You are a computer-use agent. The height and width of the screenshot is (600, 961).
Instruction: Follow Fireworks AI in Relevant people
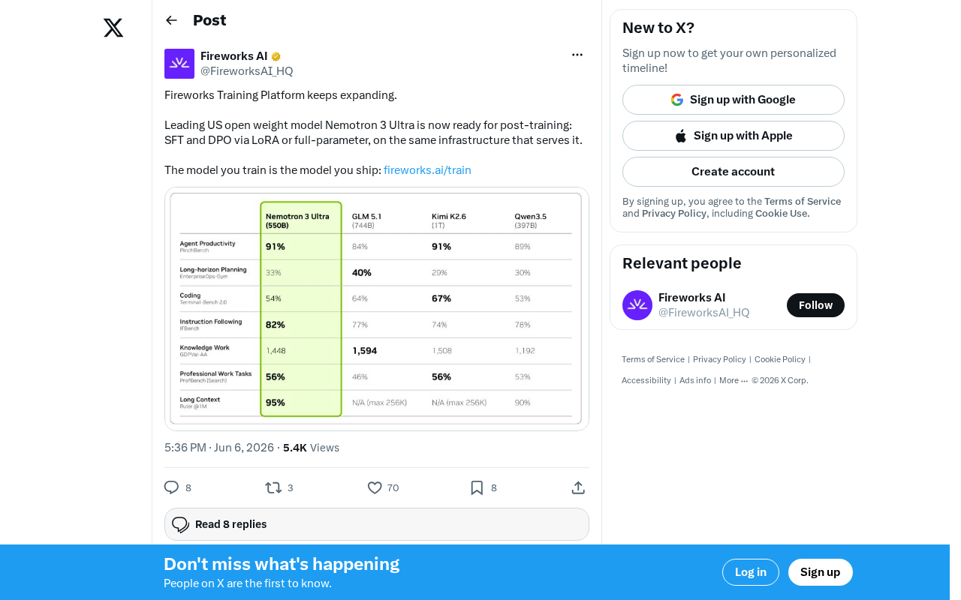[815, 305]
